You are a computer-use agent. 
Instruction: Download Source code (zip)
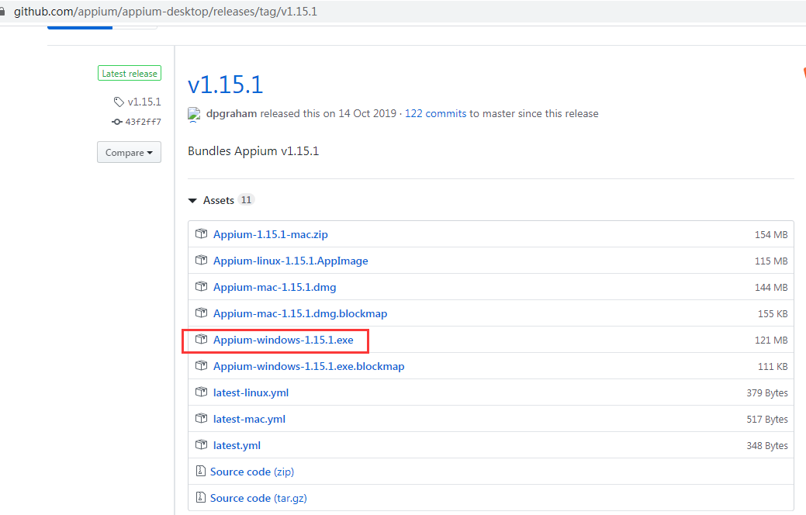point(252,472)
